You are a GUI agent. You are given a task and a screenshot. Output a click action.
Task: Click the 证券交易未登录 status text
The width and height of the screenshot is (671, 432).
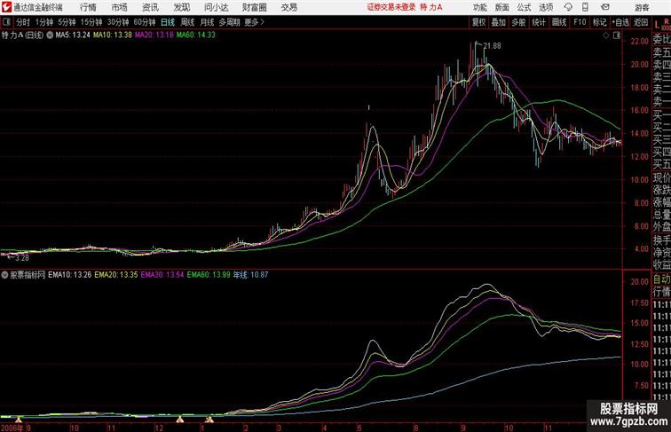click(x=391, y=7)
